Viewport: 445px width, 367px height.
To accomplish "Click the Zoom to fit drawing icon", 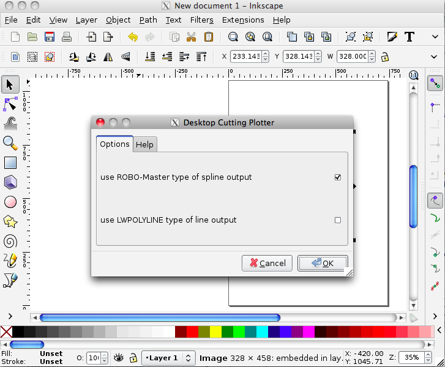I will [250, 37].
